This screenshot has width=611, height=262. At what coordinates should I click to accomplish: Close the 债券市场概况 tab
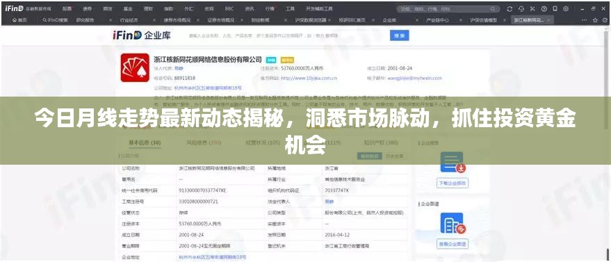click(198, 20)
